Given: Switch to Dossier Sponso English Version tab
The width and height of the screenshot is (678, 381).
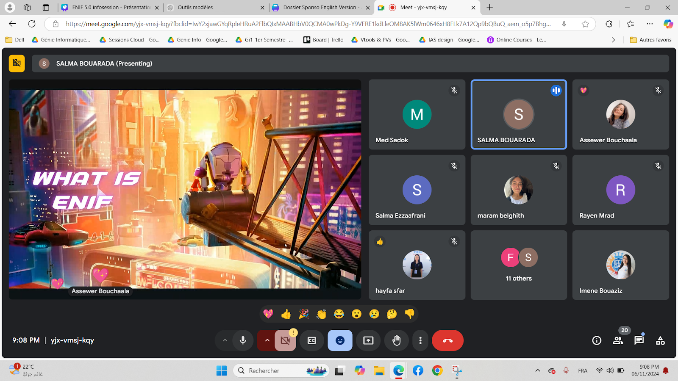Looking at the screenshot, I should coord(321,7).
